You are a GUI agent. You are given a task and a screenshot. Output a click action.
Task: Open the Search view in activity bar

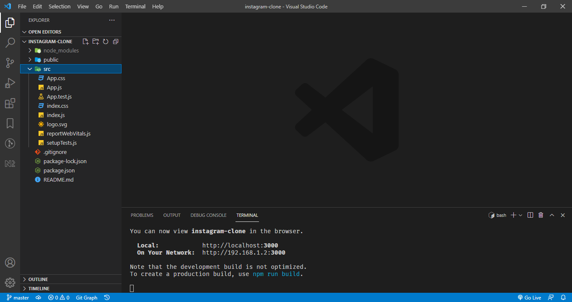click(x=10, y=43)
